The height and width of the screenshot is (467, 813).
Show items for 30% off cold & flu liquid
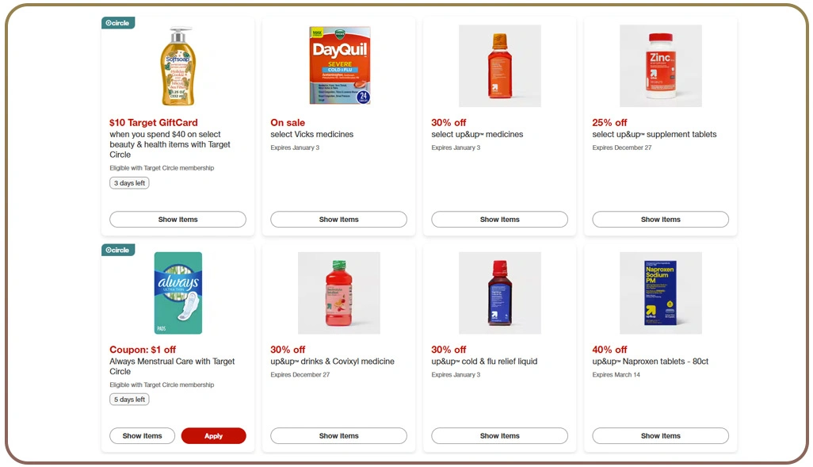tap(499, 435)
